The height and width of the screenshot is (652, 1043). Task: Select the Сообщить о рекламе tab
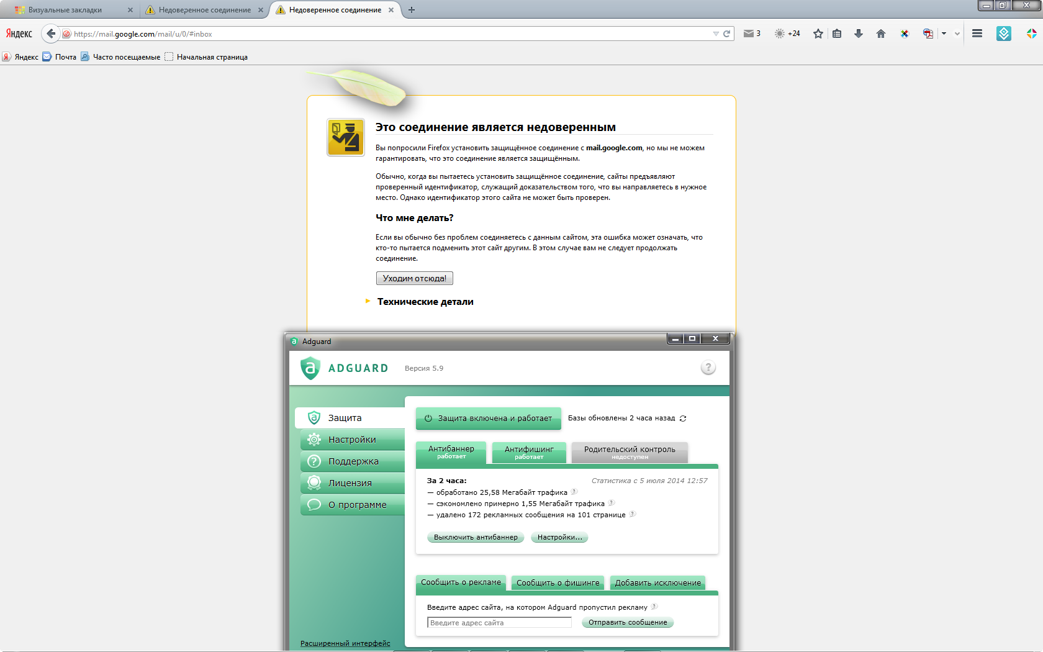[461, 583]
